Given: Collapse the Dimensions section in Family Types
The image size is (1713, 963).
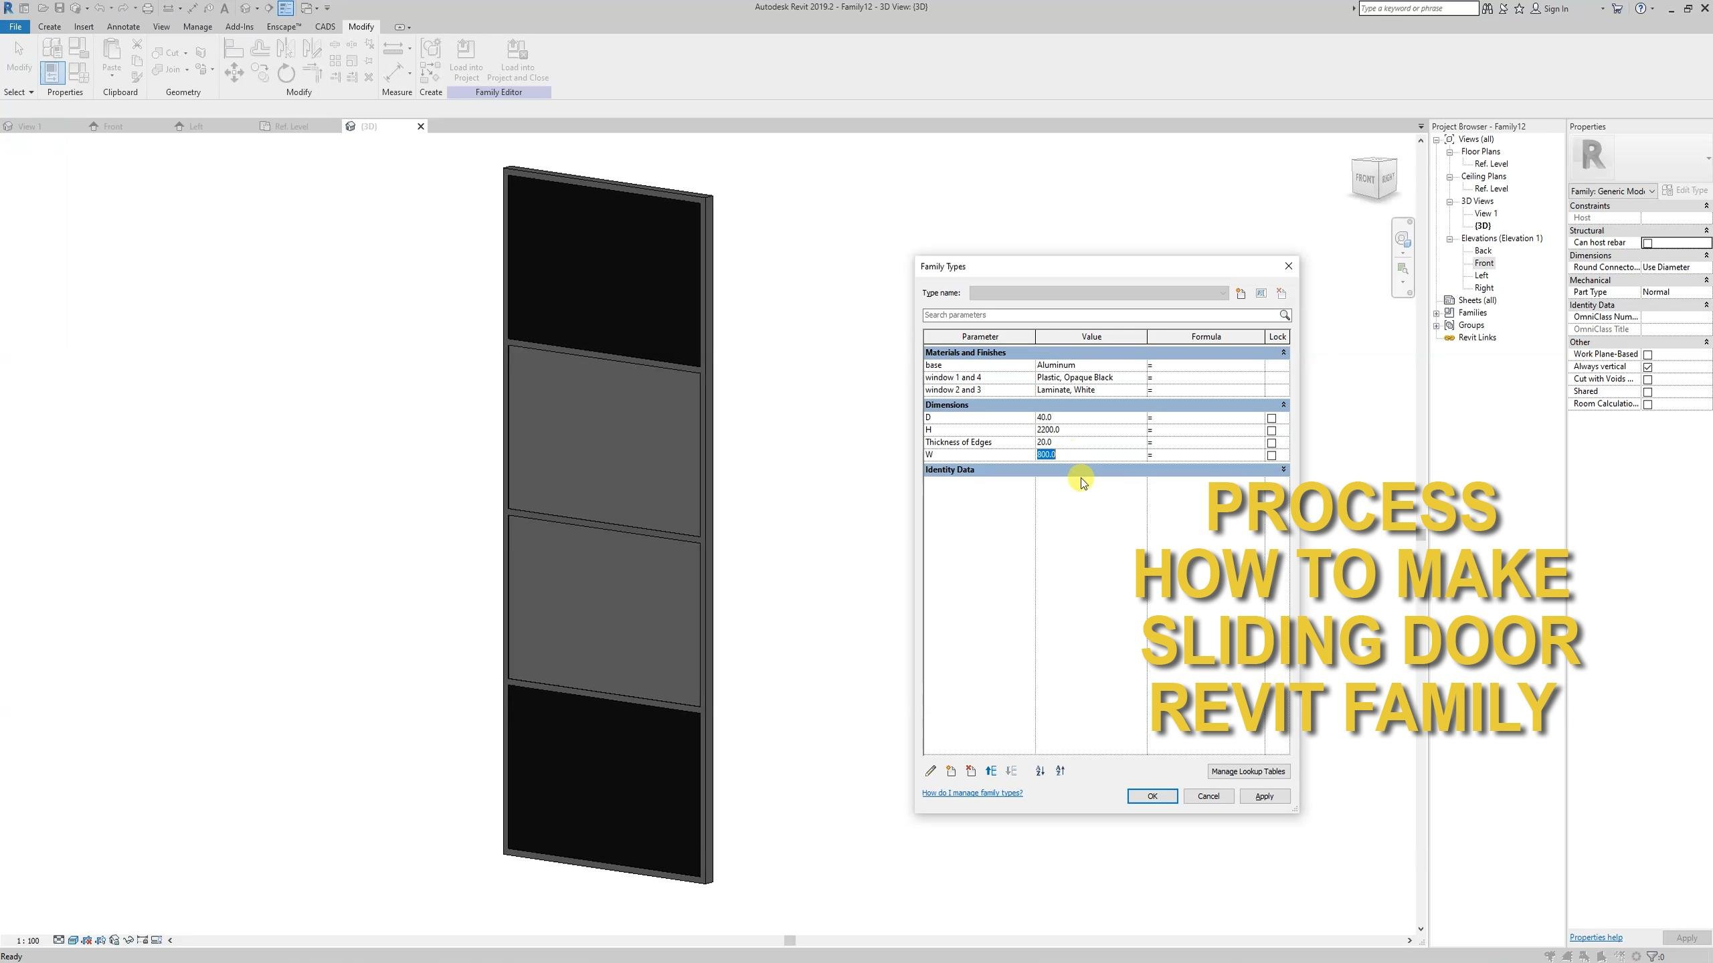Looking at the screenshot, I should (1282, 405).
